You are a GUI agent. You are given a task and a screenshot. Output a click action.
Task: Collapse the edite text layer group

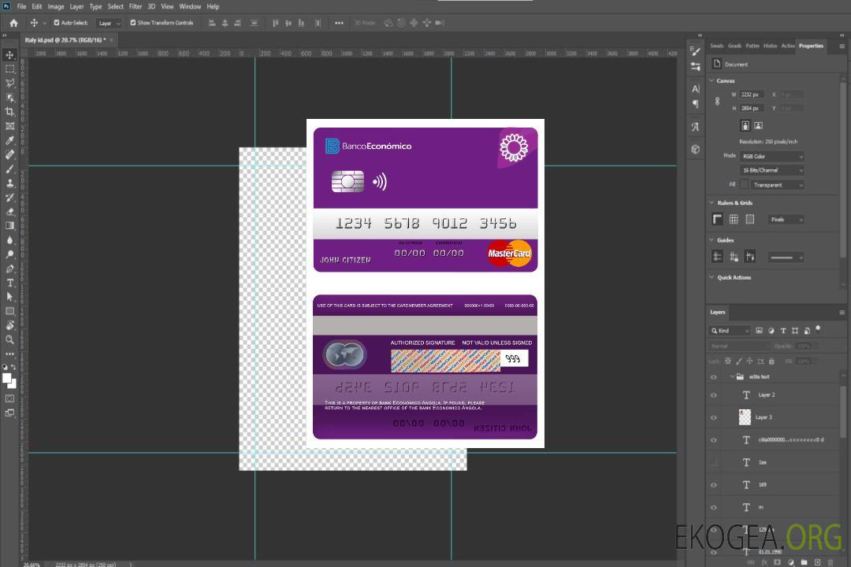pos(731,377)
